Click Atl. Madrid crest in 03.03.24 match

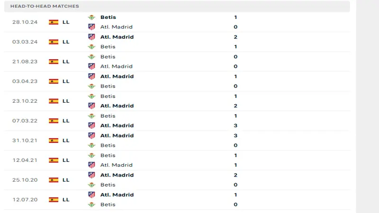(91, 37)
